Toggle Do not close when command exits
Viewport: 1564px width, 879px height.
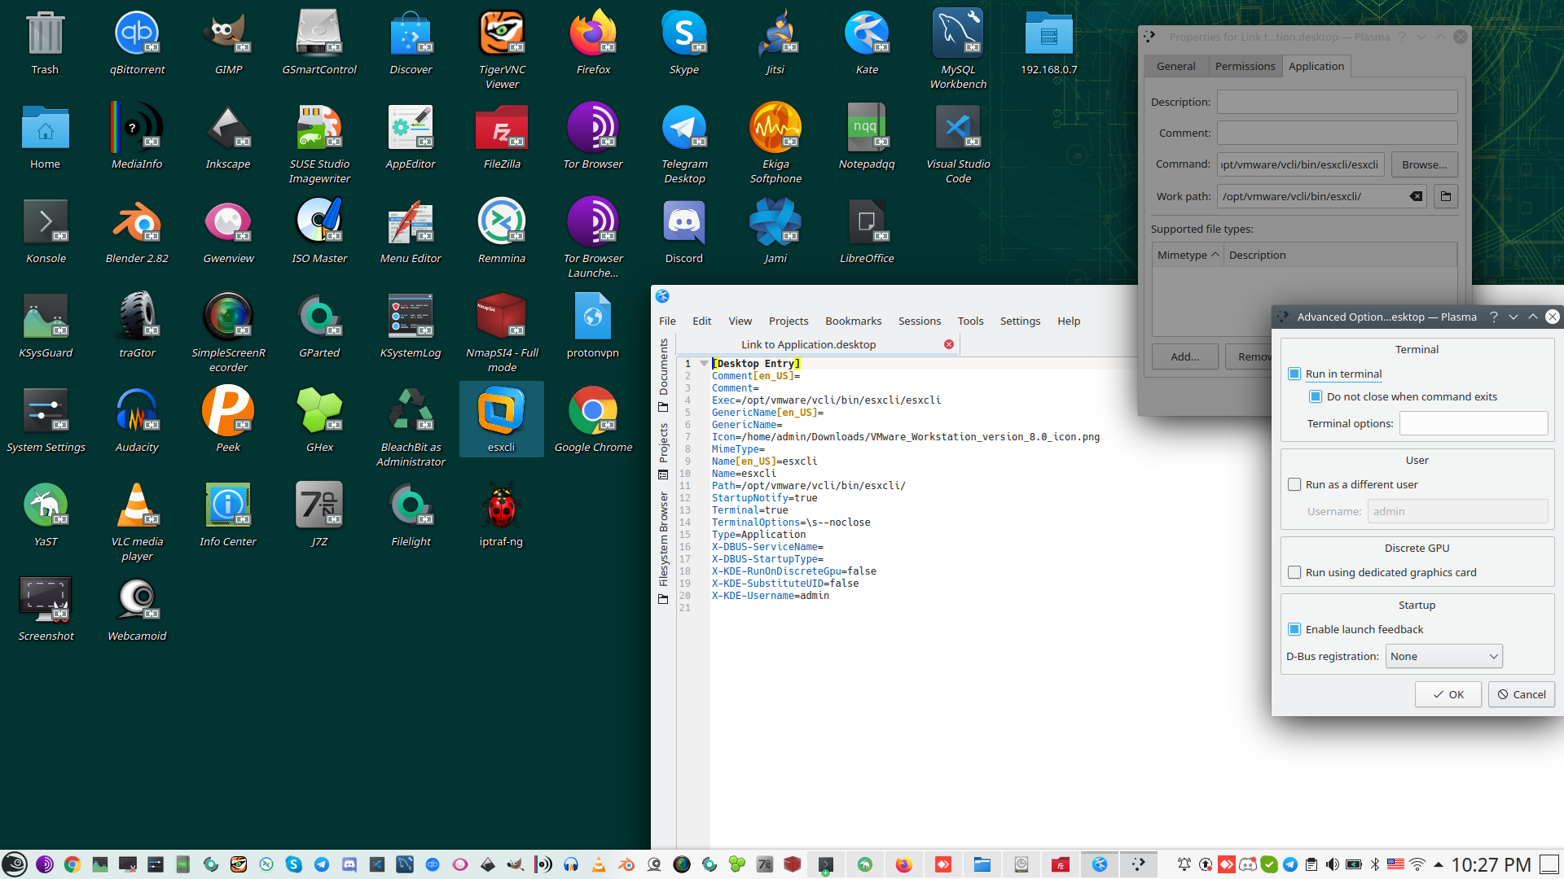[x=1316, y=396]
